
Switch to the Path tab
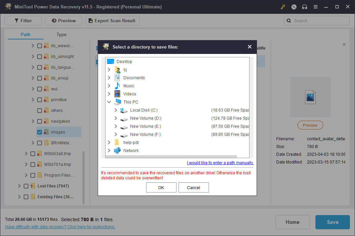25,34
